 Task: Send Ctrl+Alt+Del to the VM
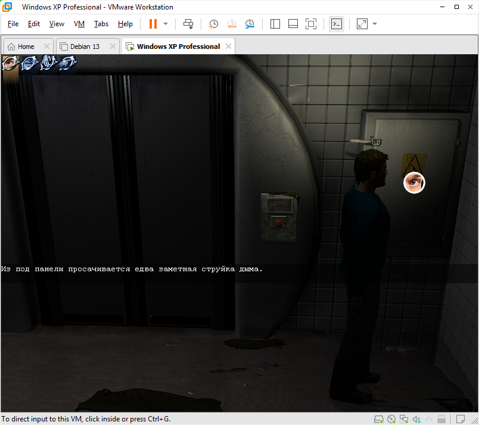pos(188,24)
